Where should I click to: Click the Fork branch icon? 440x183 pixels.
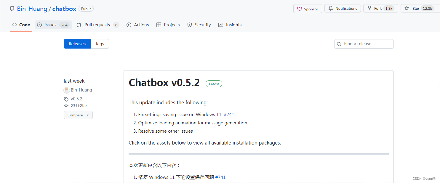tap(369, 9)
